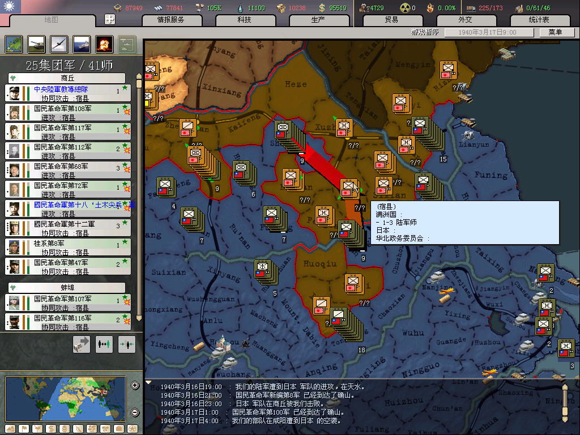
Task: Click the dissent flame icon
Action: point(430,8)
